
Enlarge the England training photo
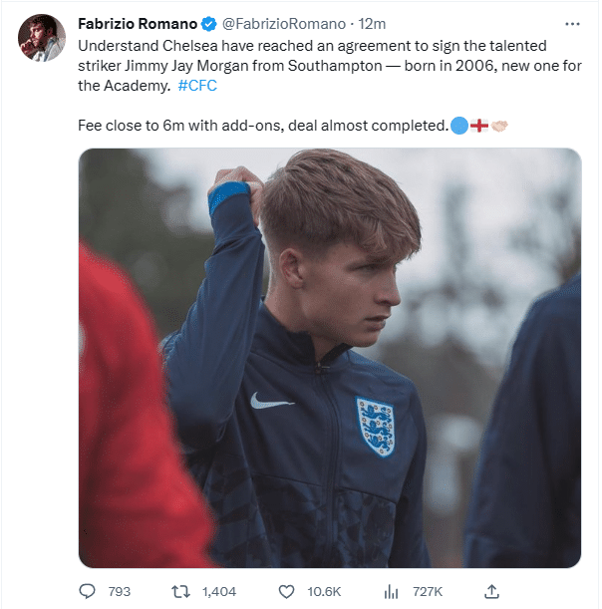tap(330, 358)
